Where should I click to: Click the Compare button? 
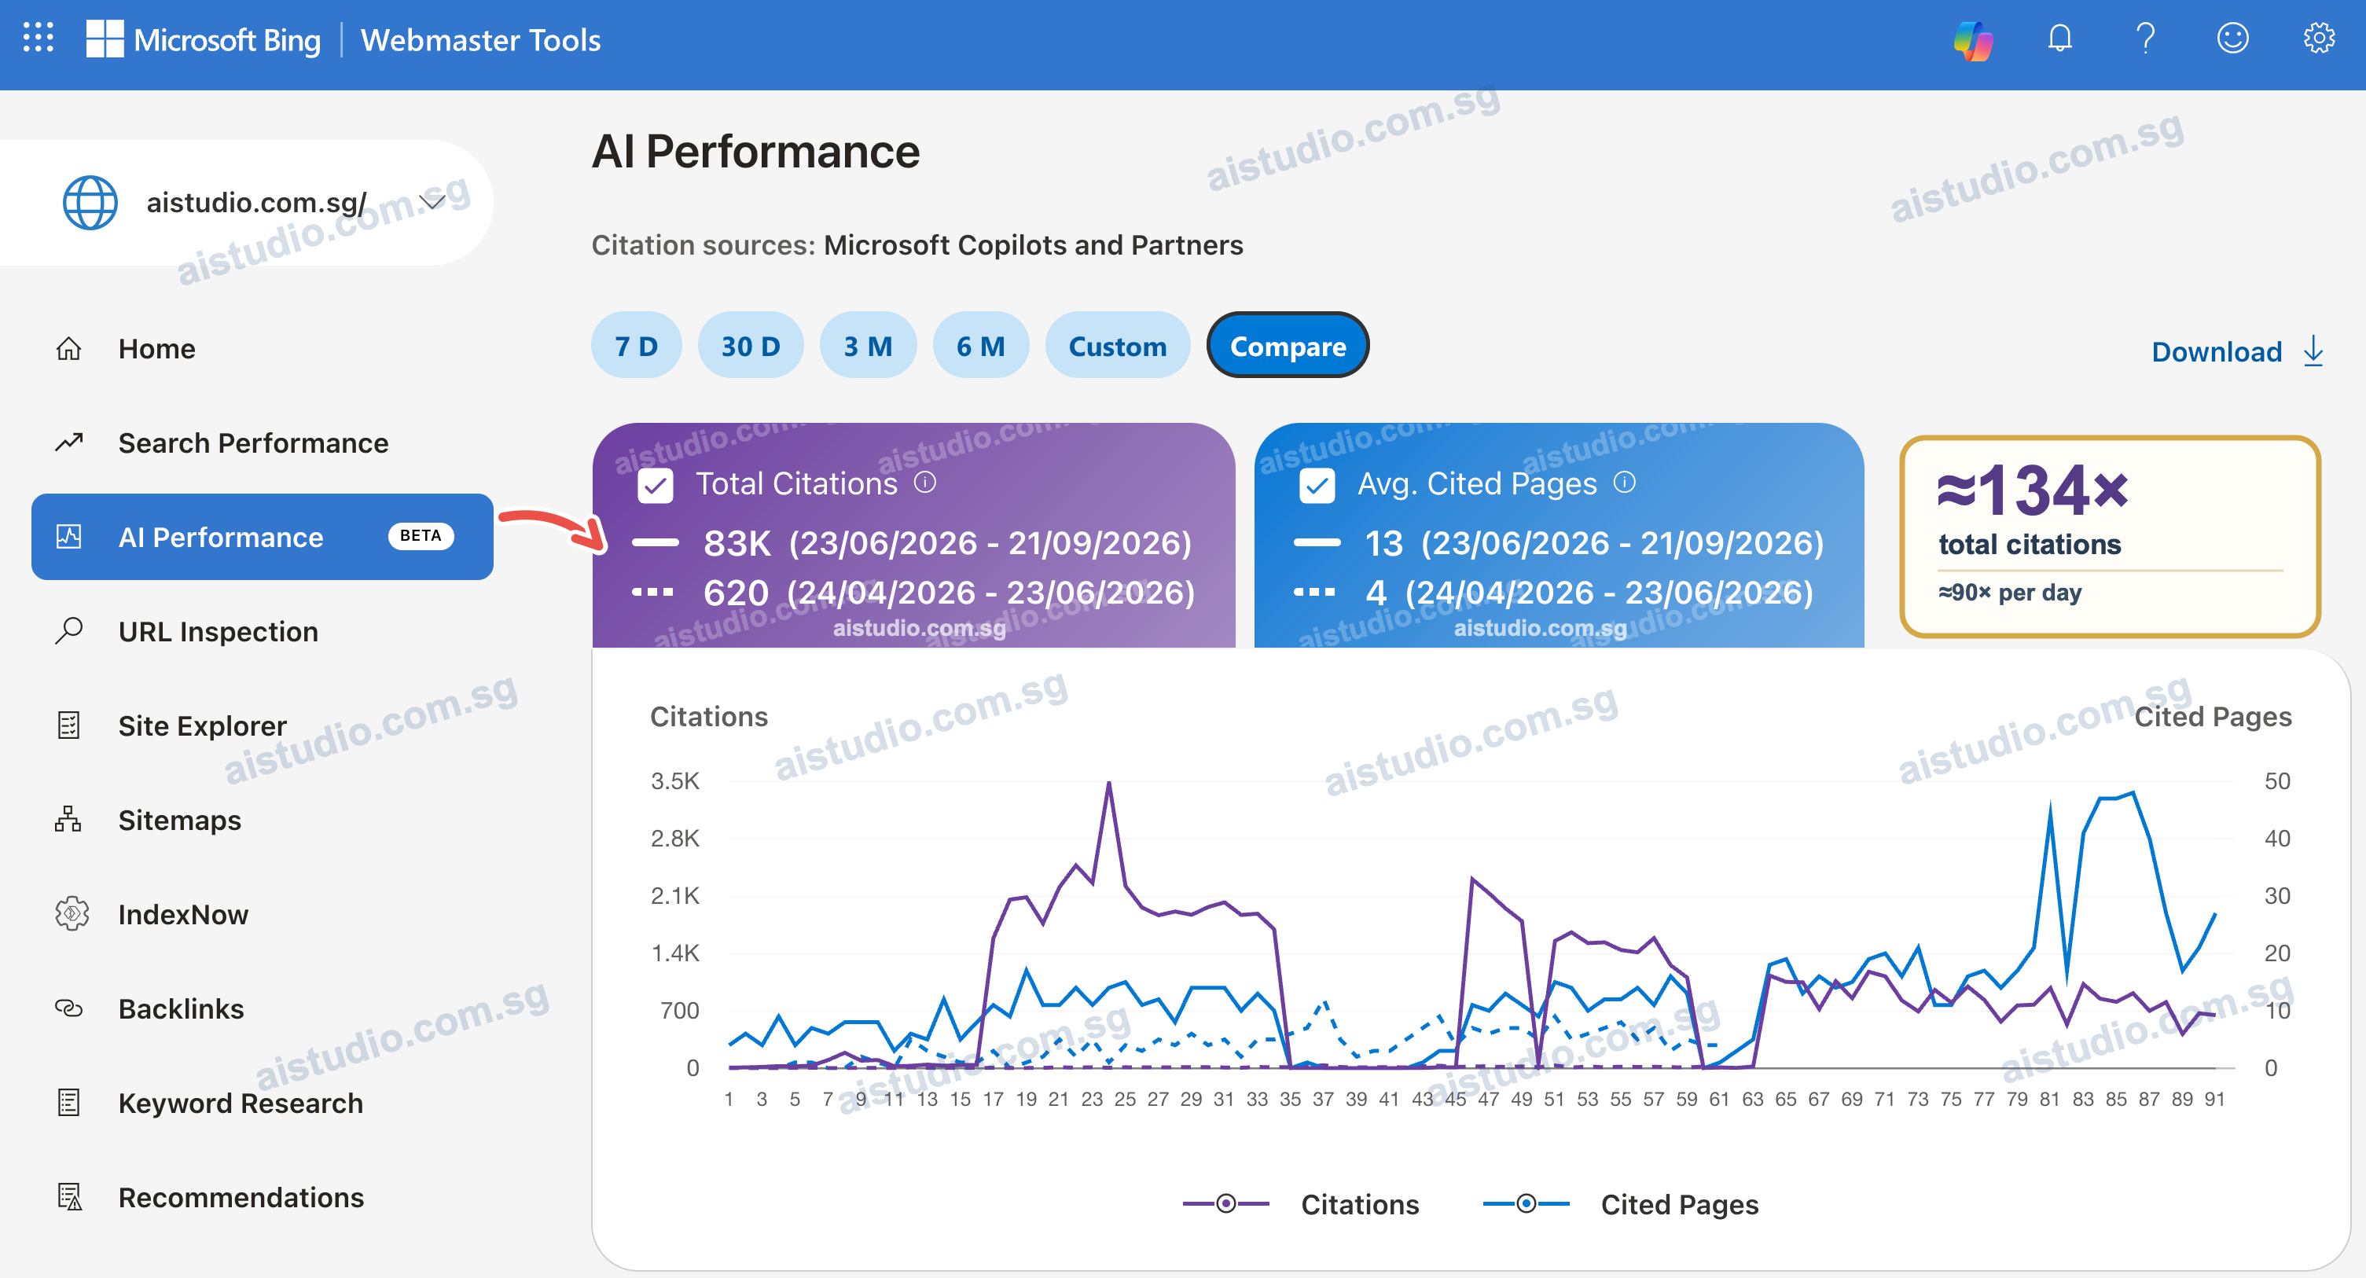(1288, 345)
